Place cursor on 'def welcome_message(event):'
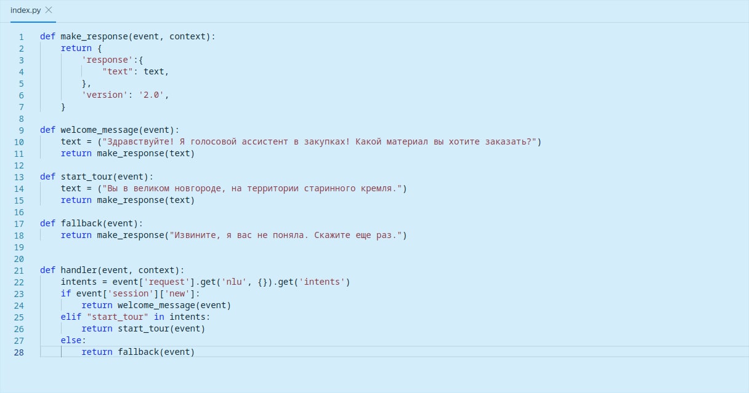The image size is (749, 393). point(110,130)
